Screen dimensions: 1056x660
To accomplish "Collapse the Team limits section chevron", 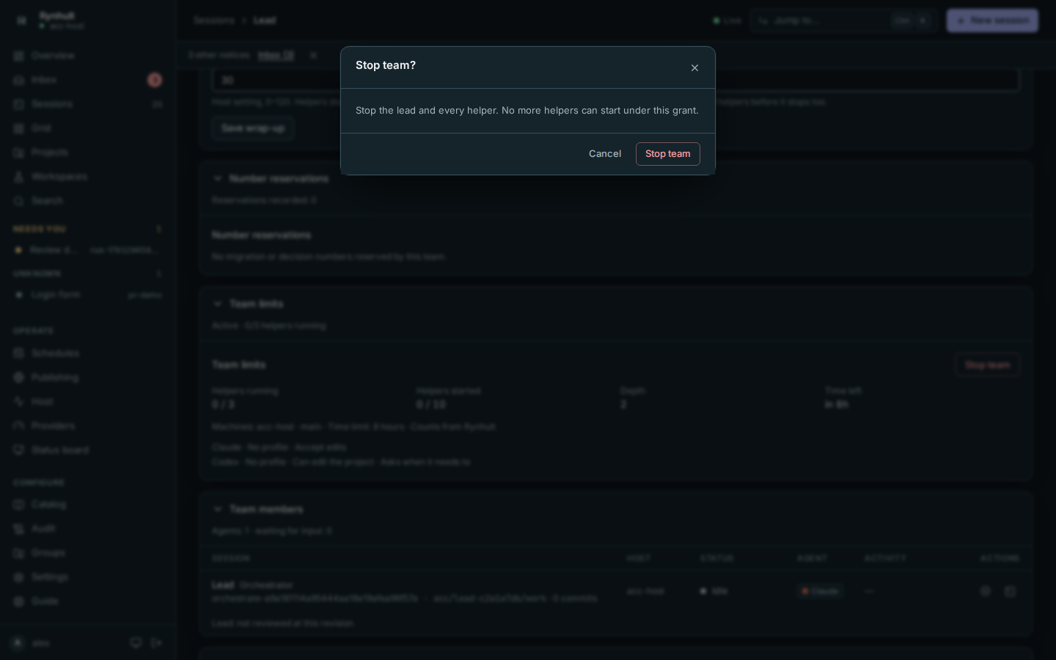I will [x=217, y=304].
